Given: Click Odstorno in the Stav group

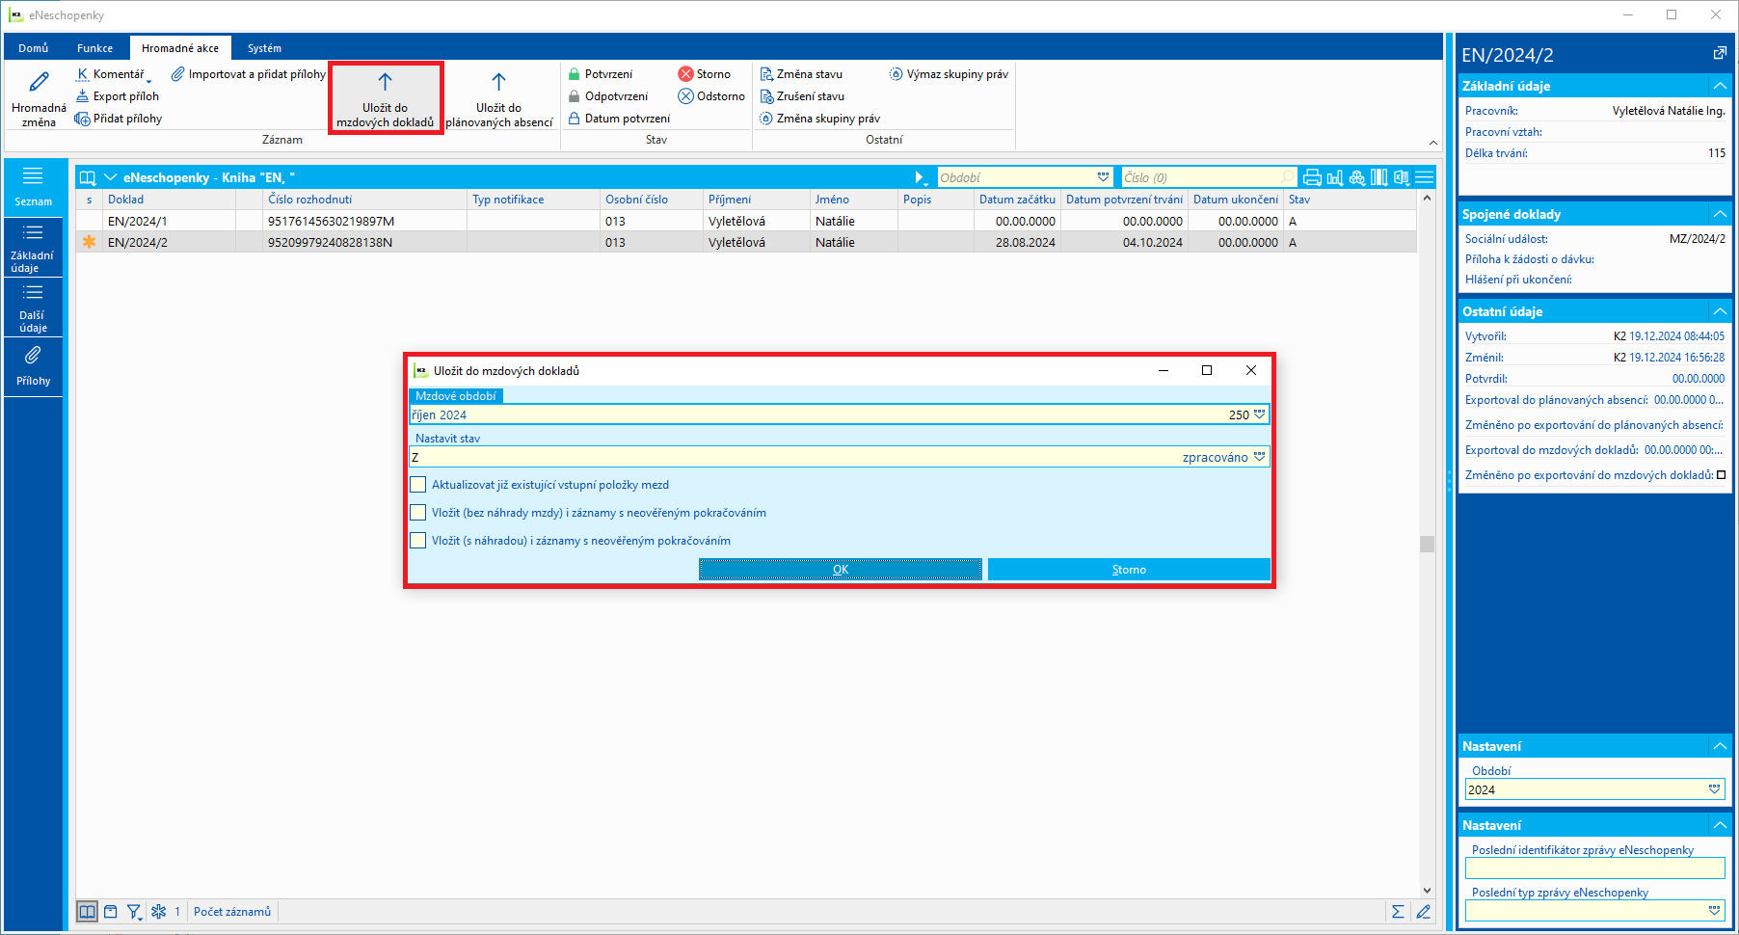Looking at the screenshot, I should click(x=711, y=96).
